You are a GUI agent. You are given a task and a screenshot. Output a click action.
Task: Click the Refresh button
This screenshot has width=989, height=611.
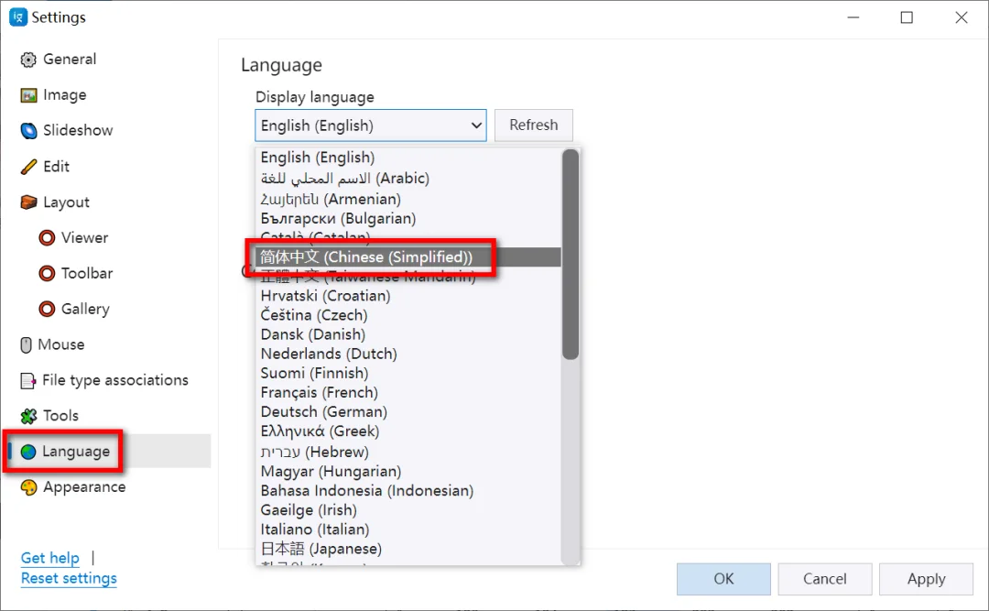534,125
